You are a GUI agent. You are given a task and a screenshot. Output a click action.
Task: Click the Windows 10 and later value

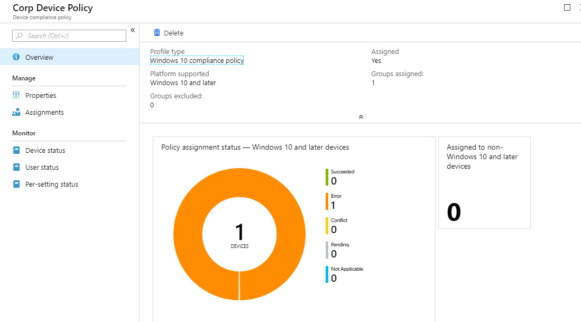click(183, 82)
